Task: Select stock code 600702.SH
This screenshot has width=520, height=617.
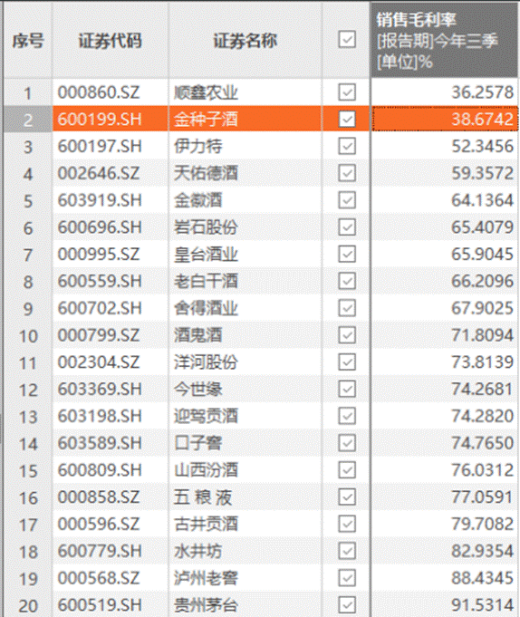Action: [100, 308]
